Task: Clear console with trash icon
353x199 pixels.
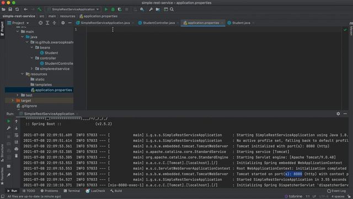Action: (16, 156)
